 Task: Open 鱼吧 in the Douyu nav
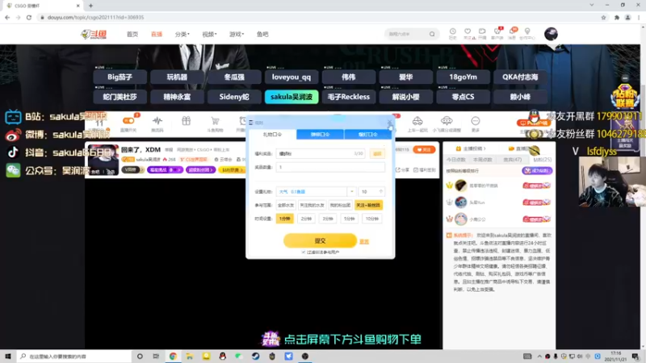click(x=262, y=34)
